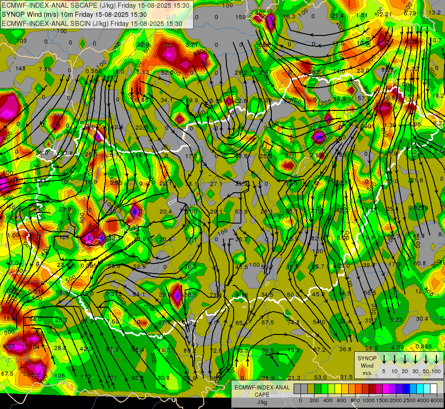This screenshot has height=409, width=445.
Task: Pick the white swatch in CAPE legend
Action: (433, 389)
